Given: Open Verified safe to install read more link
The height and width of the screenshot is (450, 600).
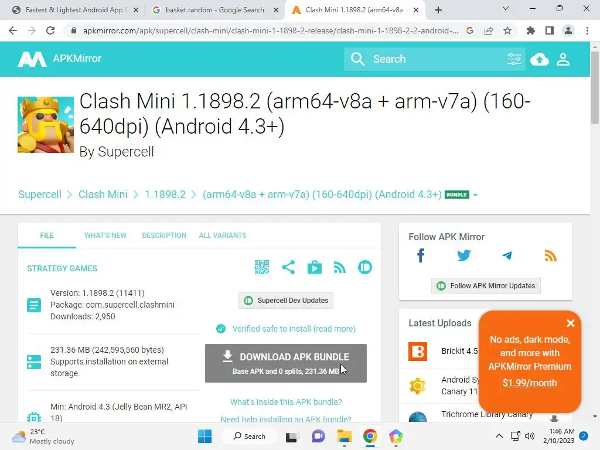Looking at the screenshot, I should click(x=294, y=329).
